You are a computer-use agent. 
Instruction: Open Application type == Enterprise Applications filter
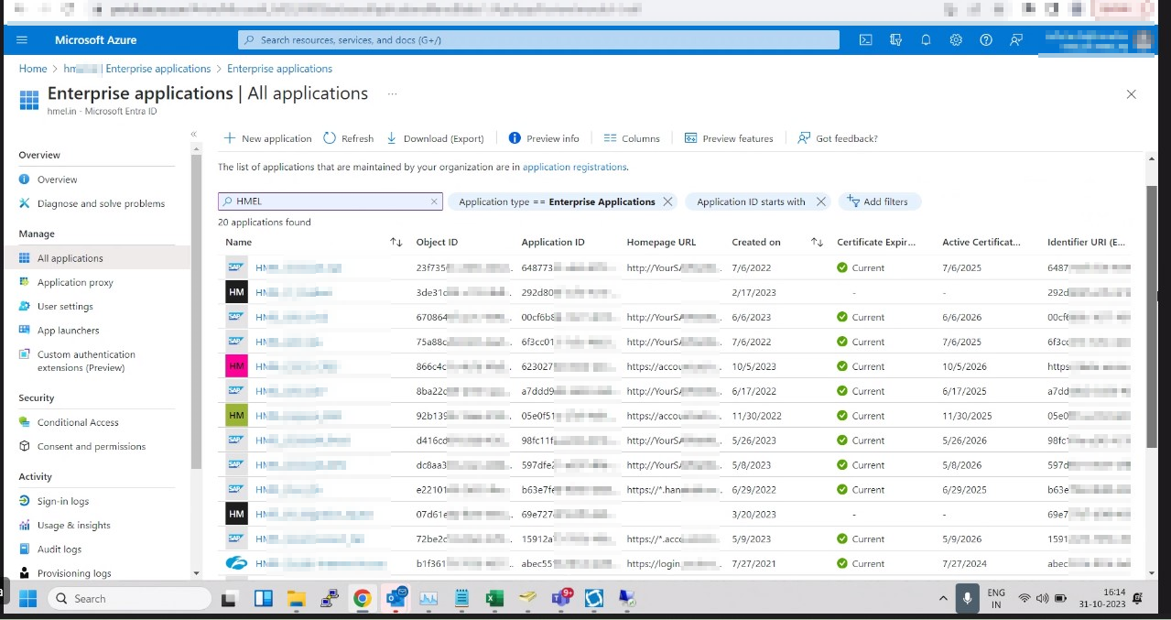point(557,201)
